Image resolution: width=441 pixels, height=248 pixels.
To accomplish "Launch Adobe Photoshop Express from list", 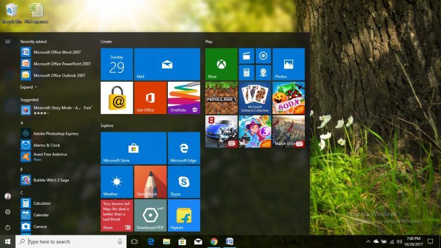I will [57, 133].
